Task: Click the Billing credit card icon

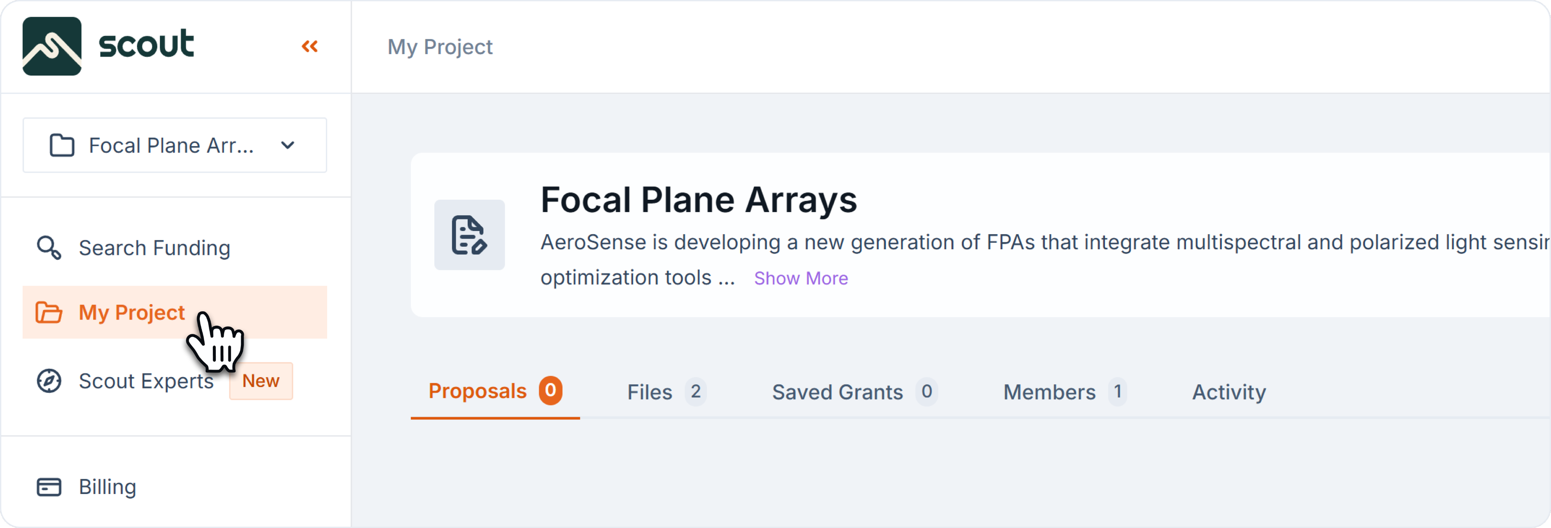Action: (x=49, y=487)
